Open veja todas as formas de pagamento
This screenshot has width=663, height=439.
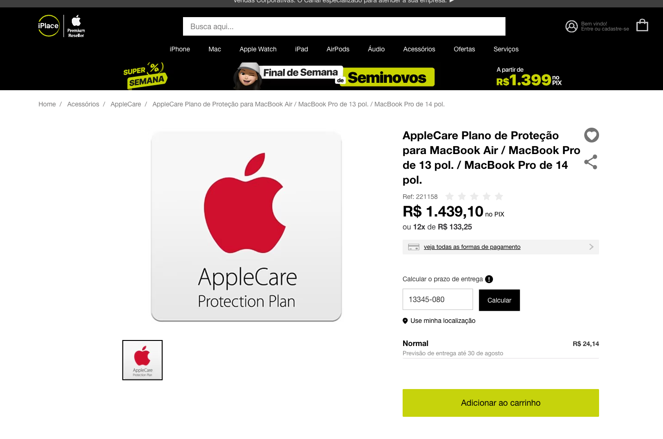tap(472, 247)
